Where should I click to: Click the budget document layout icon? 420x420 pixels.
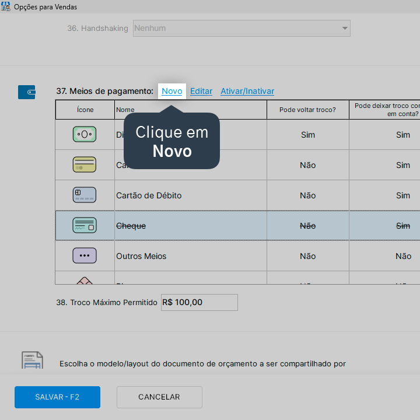[32, 360]
